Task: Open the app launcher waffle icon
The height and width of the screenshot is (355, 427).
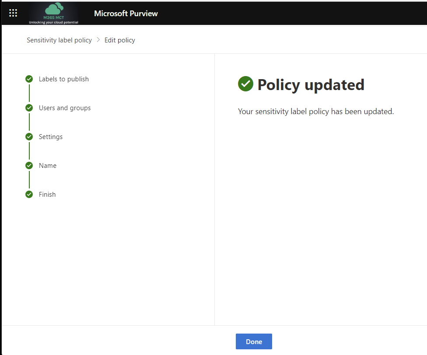Action: pos(13,13)
